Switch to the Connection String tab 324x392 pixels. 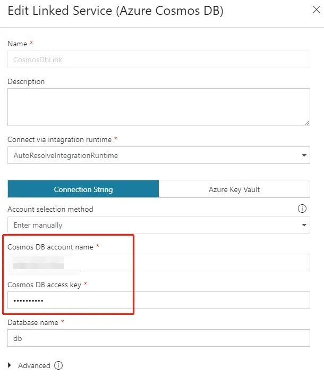[83, 189]
